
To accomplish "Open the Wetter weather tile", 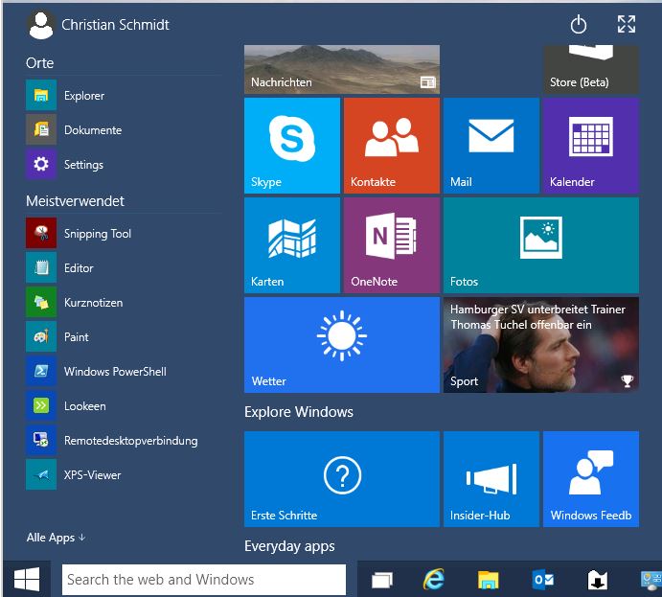I will point(341,345).
